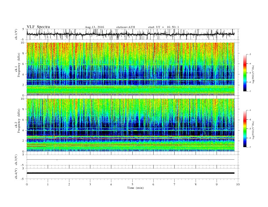Image resolution: width=268 pixels, height=207 pixels.
Task: Click the "-7" tick on ch.2 colorbar
Action: pyautogui.click(x=250, y=147)
